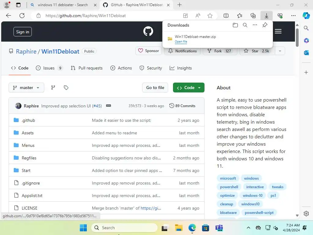Open the Appslist.txt file
This screenshot has height=235, width=313.
pyautogui.click(x=32, y=196)
